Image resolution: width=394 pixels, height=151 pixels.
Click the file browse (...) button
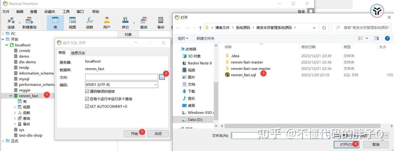pyautogui.click(x=162, y=77)
